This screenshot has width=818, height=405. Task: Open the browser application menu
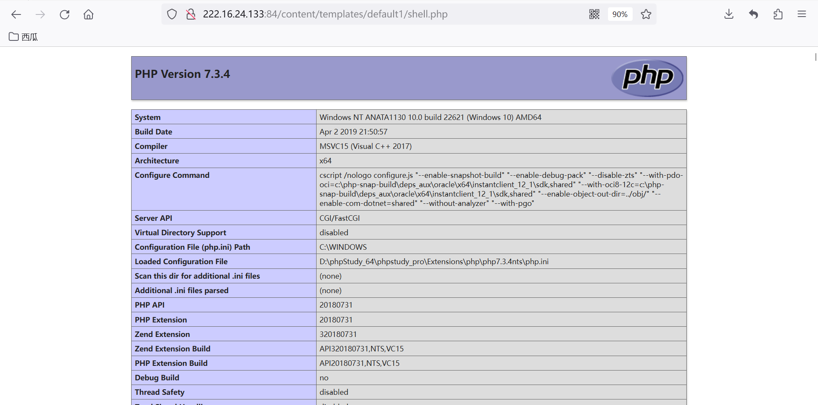coord(802,14)
